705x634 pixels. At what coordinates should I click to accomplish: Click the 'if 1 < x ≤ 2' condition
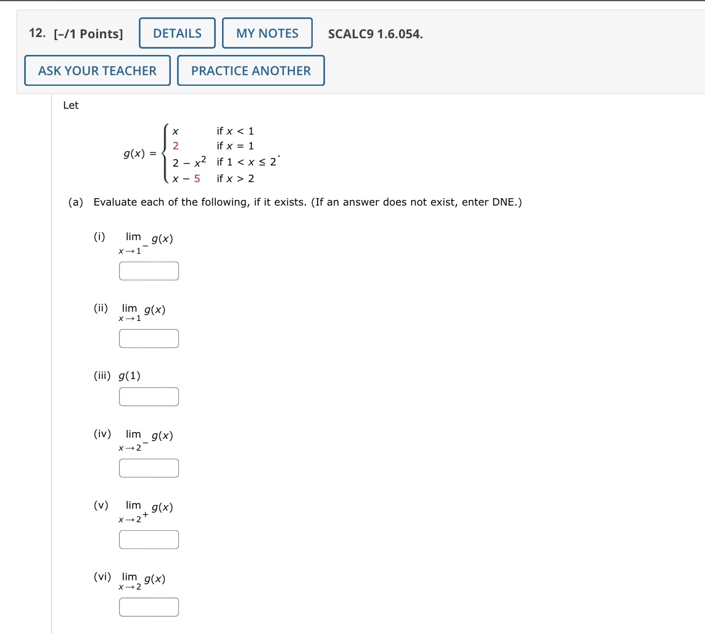(x=246, y=162)
